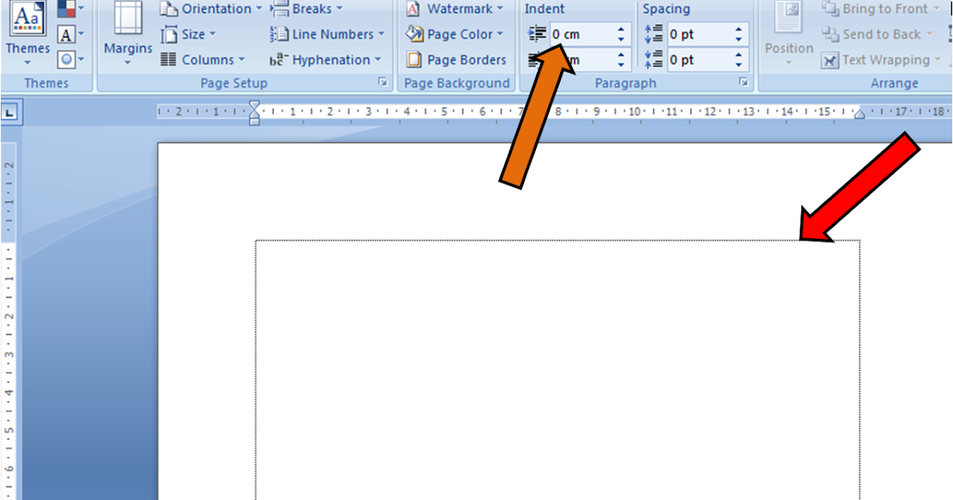Click the Spacing heading text

click(x=666, y=10)
